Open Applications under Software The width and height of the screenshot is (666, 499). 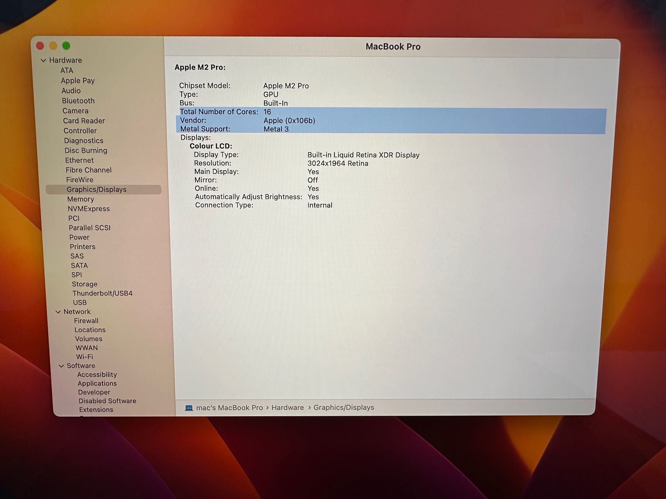(97, 383)
